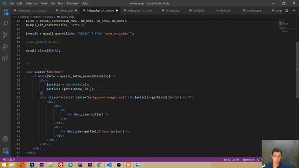
Task: Click the editor vertical scrollbar
Action: (x=298, y=70)
